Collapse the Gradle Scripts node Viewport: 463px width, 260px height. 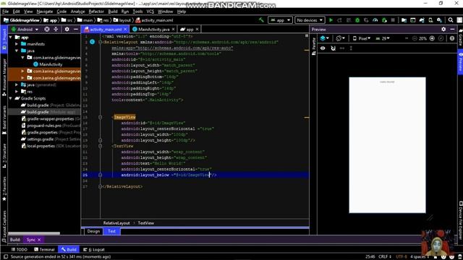[11, 98]
